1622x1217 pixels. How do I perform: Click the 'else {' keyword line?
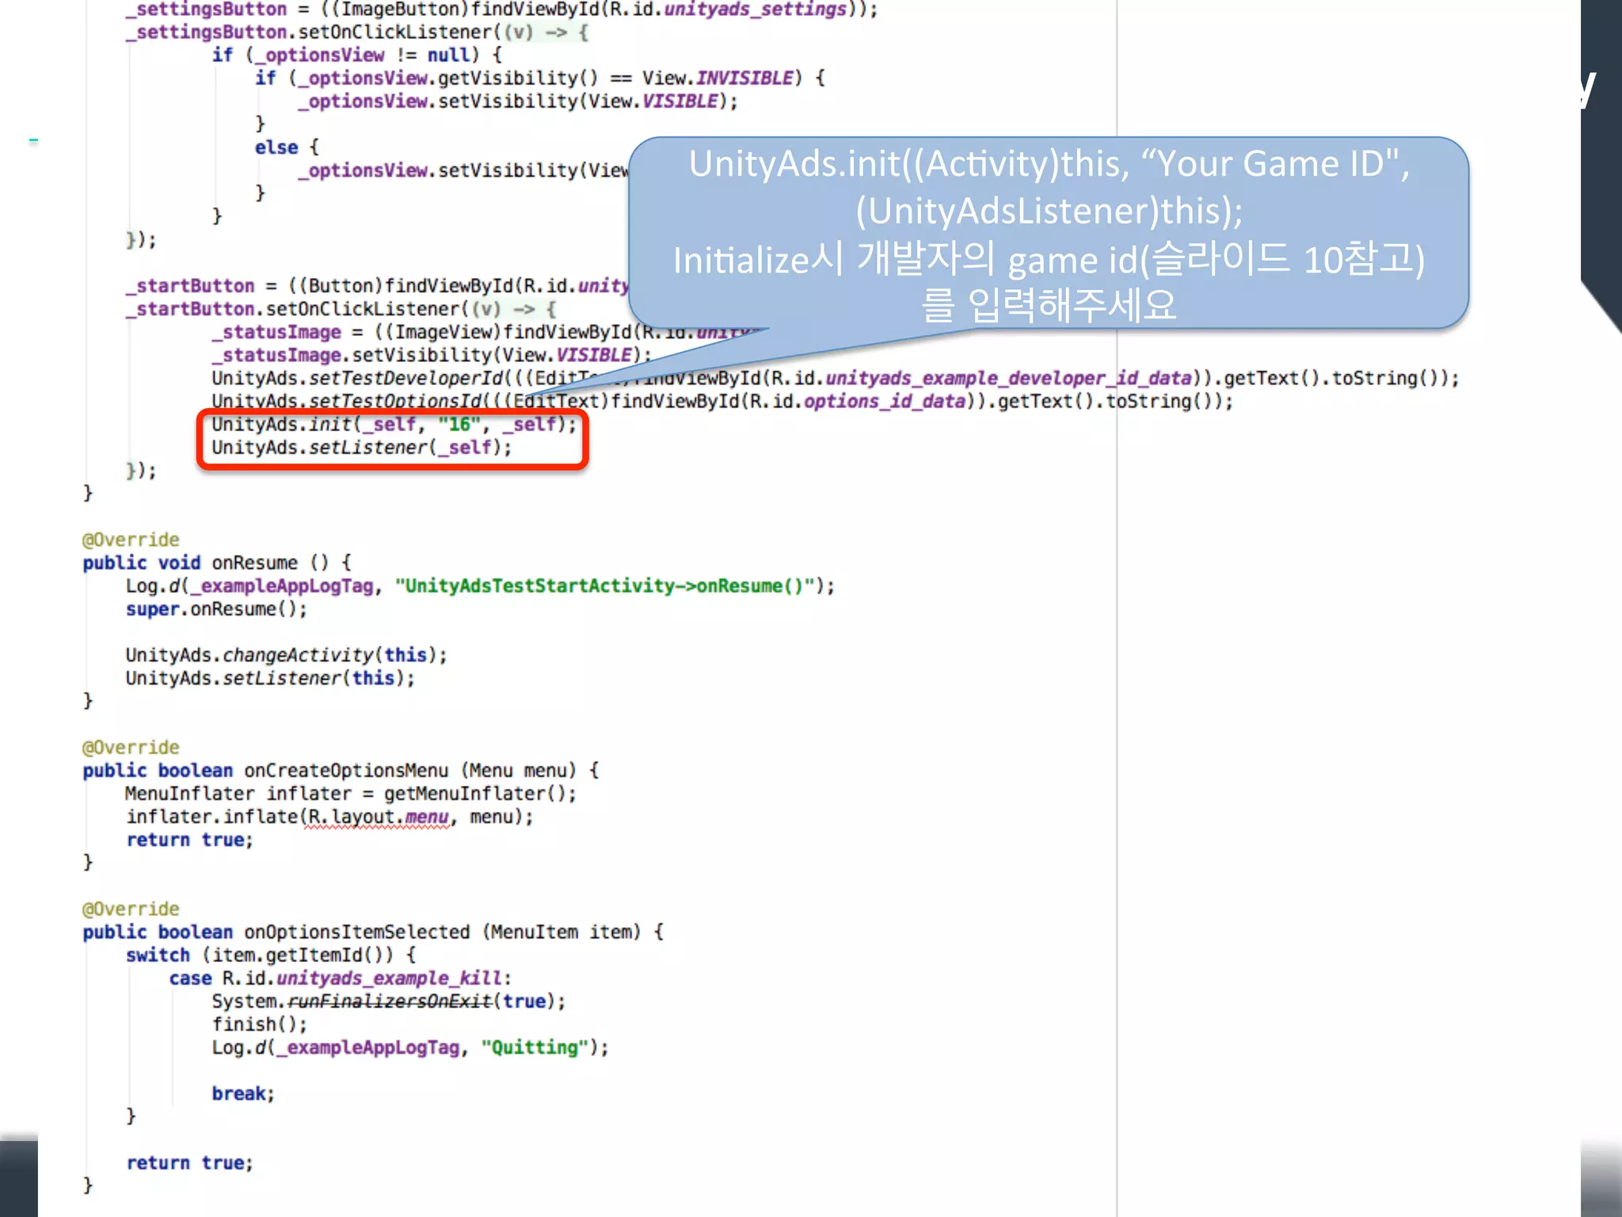coord(287,147)
